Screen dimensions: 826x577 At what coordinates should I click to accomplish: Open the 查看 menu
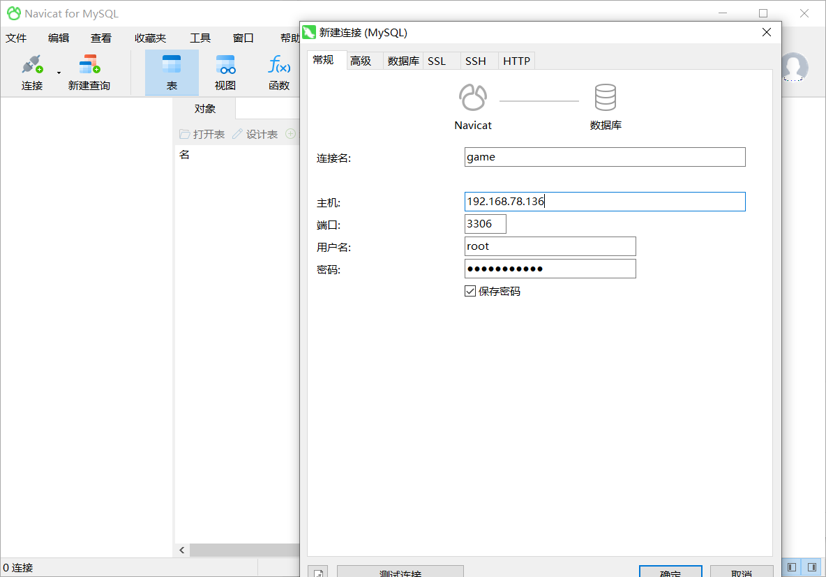point(101,38)
